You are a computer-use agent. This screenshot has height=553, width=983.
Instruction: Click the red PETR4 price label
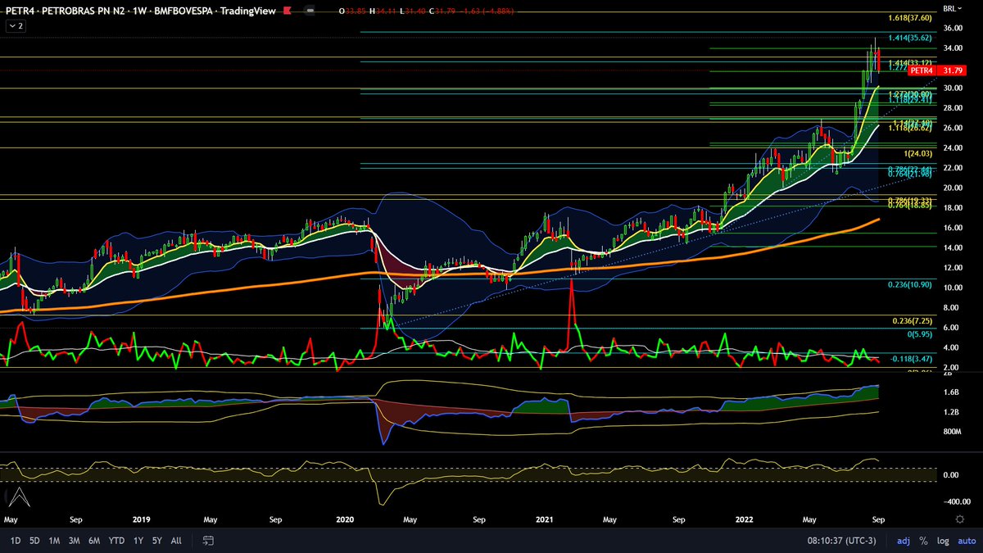922,70
